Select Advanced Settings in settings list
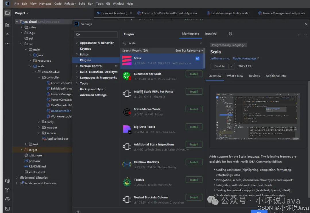Screen dimensions: 310x213 tap(93, 95)
